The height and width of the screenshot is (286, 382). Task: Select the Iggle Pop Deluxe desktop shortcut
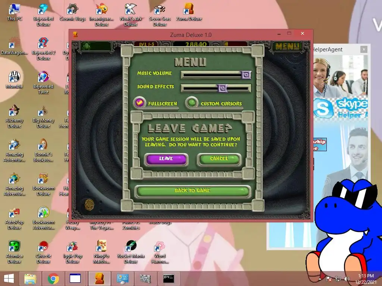[x=73, y=252]
